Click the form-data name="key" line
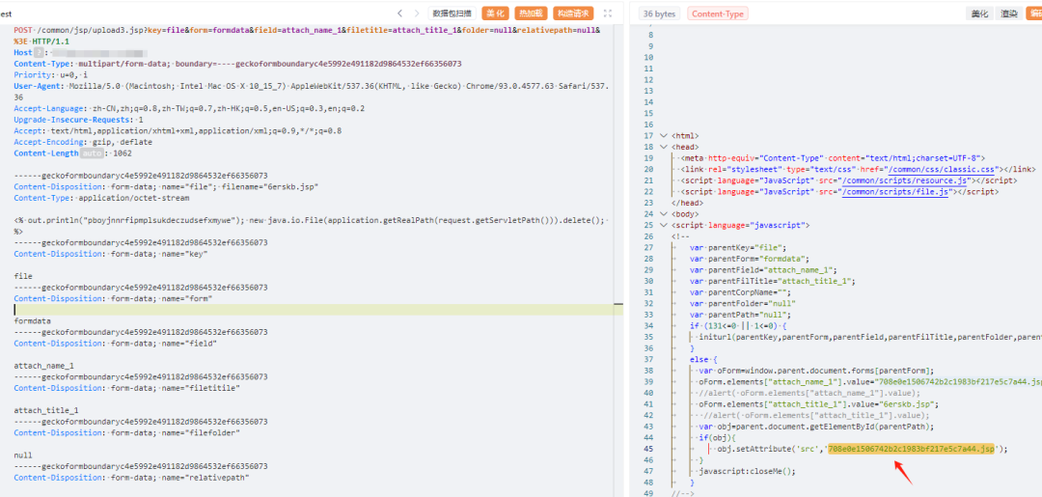 coord(111,254)
